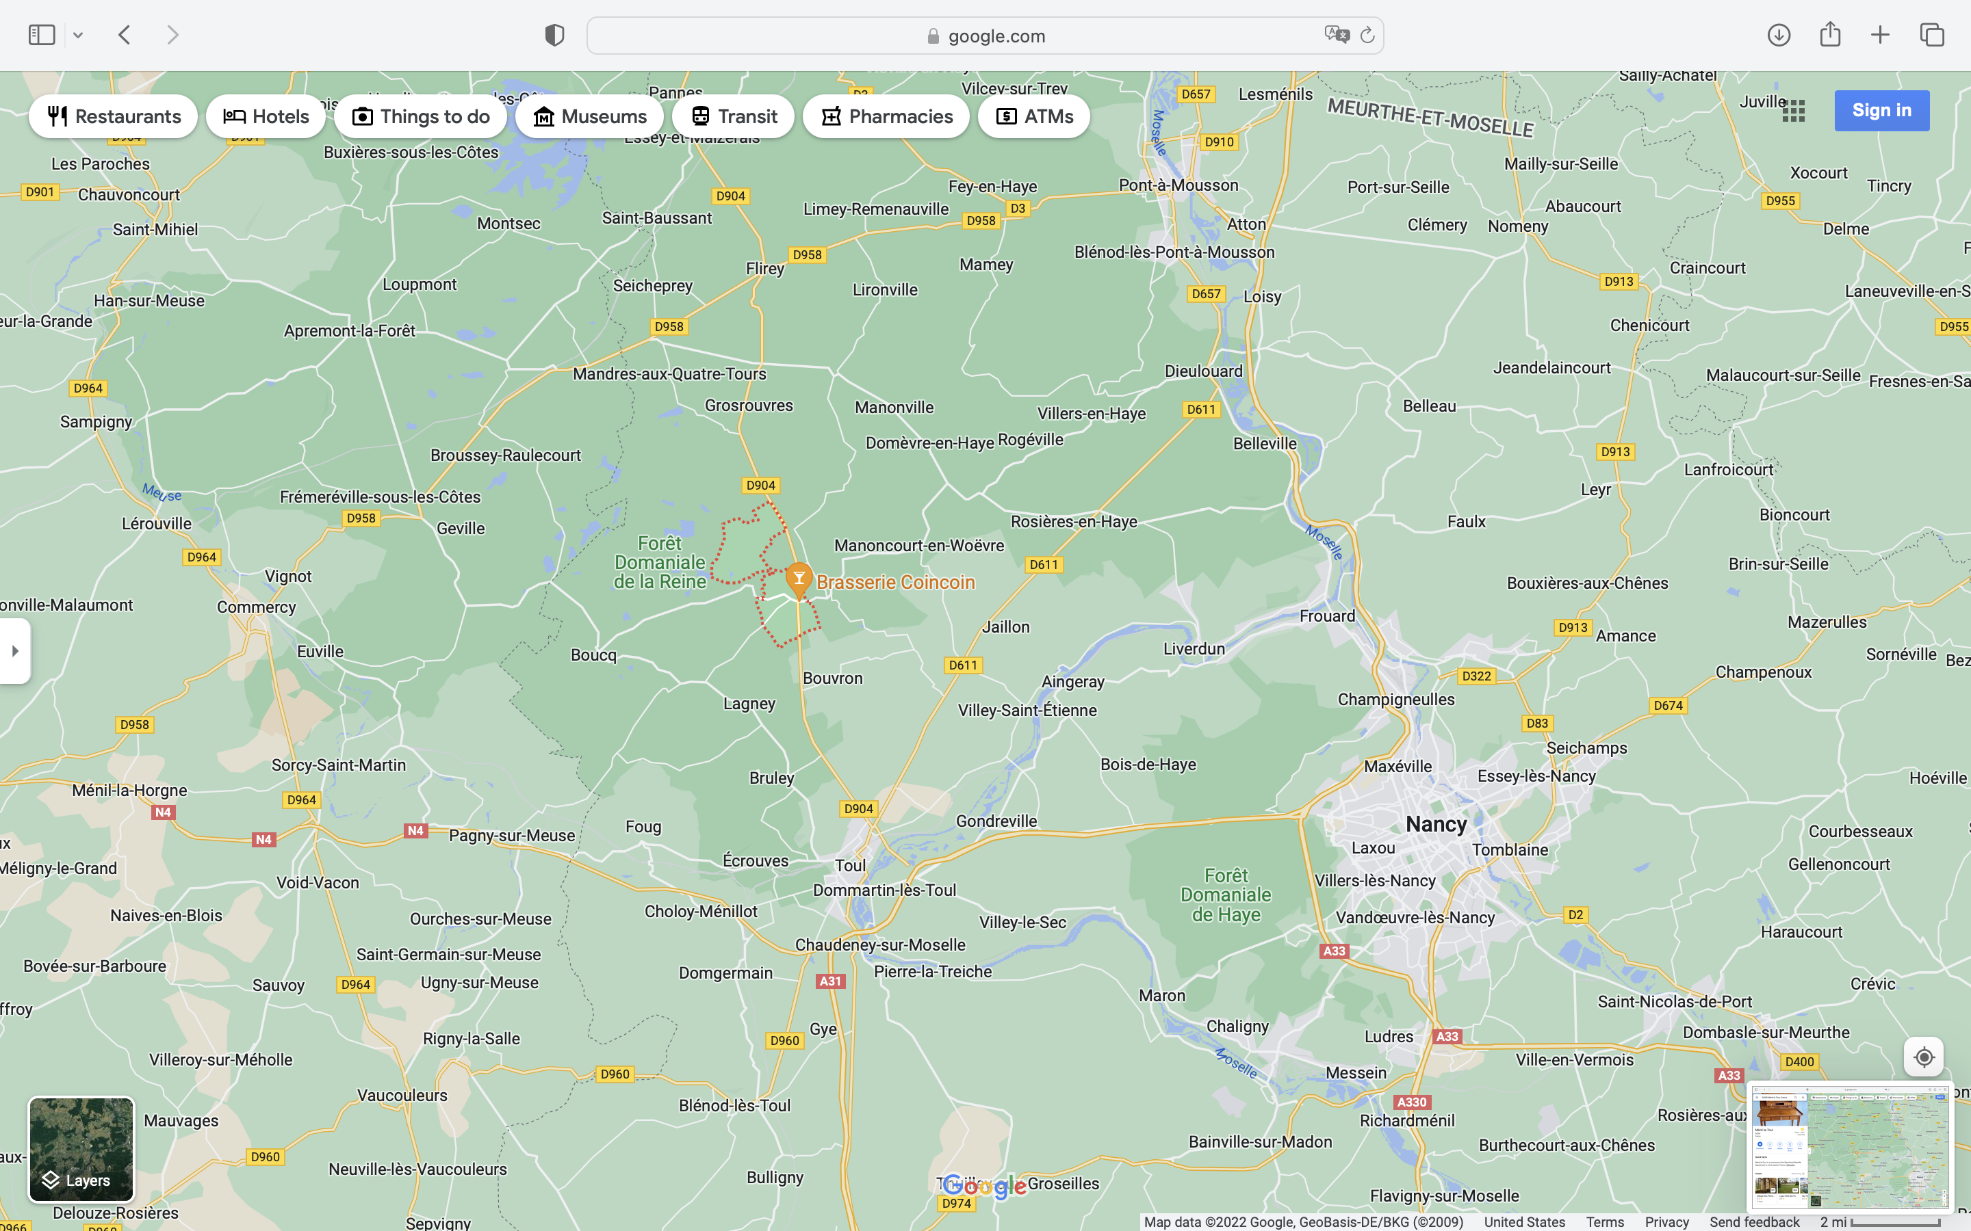Open the Google apps grid icon

coord(1794,111)
